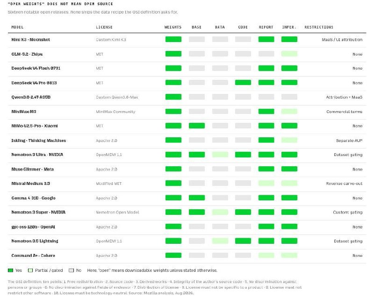
Task: Click the "Open weights" does not mean open source title
Action: pos(60,4)
